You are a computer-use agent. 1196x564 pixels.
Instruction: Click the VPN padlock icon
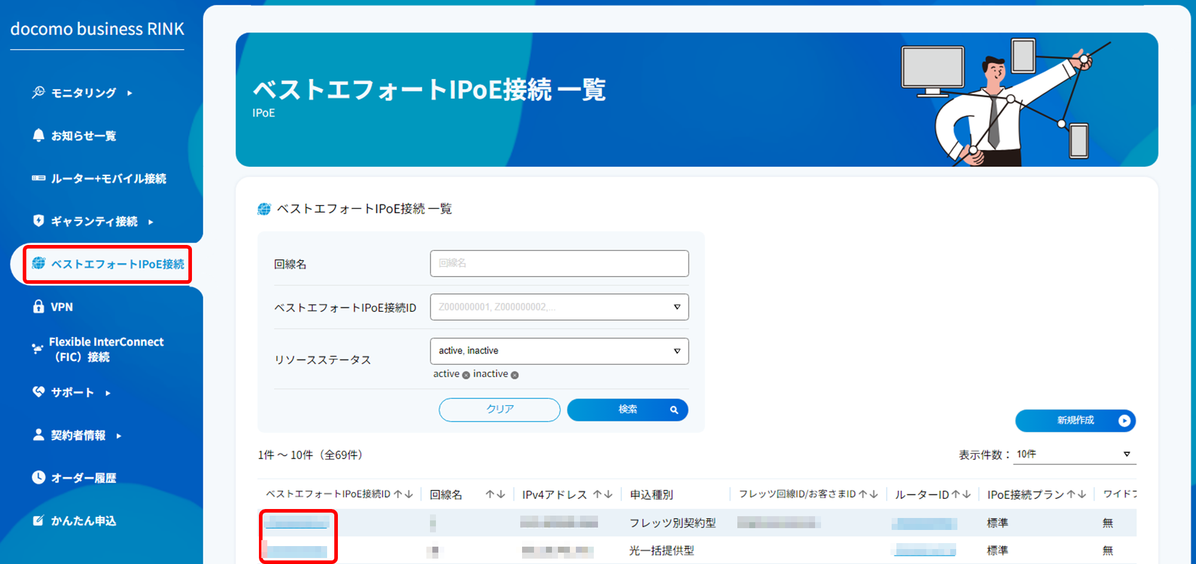[x=38, y=306]
